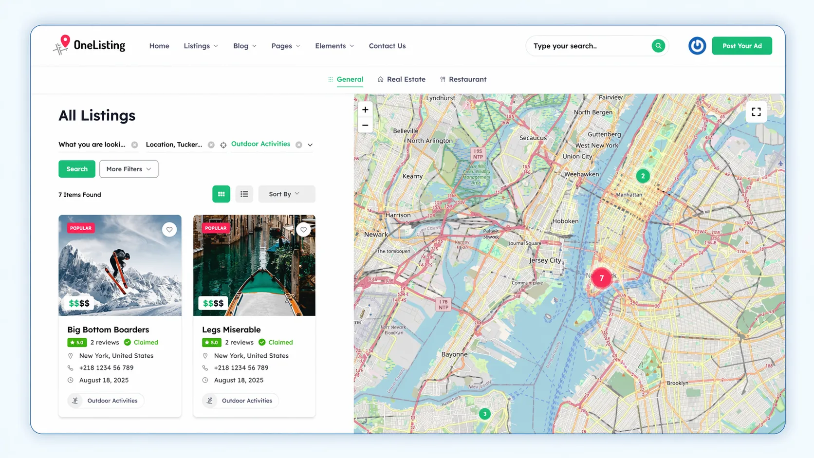
Task: Select the Real Estate tab
Action: (x=402, y=79)
